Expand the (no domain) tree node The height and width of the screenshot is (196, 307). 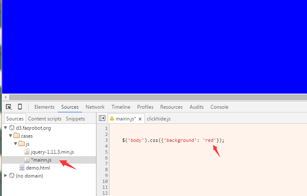(x=5, y=175)
